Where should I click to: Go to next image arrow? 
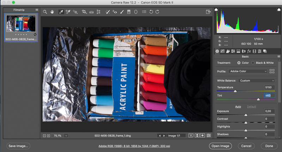click(164, 136)
